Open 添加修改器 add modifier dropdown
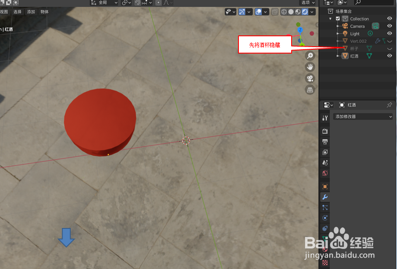 tap(363, 117)
